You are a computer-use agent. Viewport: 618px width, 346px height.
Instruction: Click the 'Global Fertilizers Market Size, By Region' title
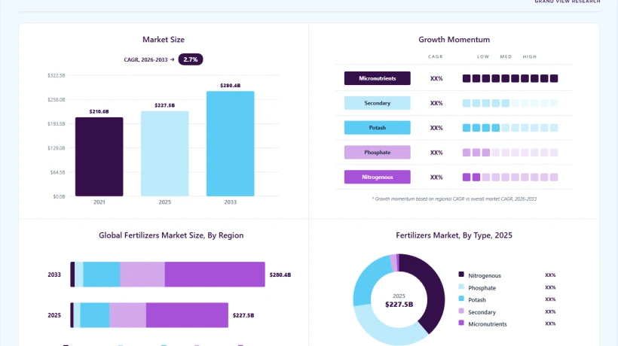tap(171, 235)
